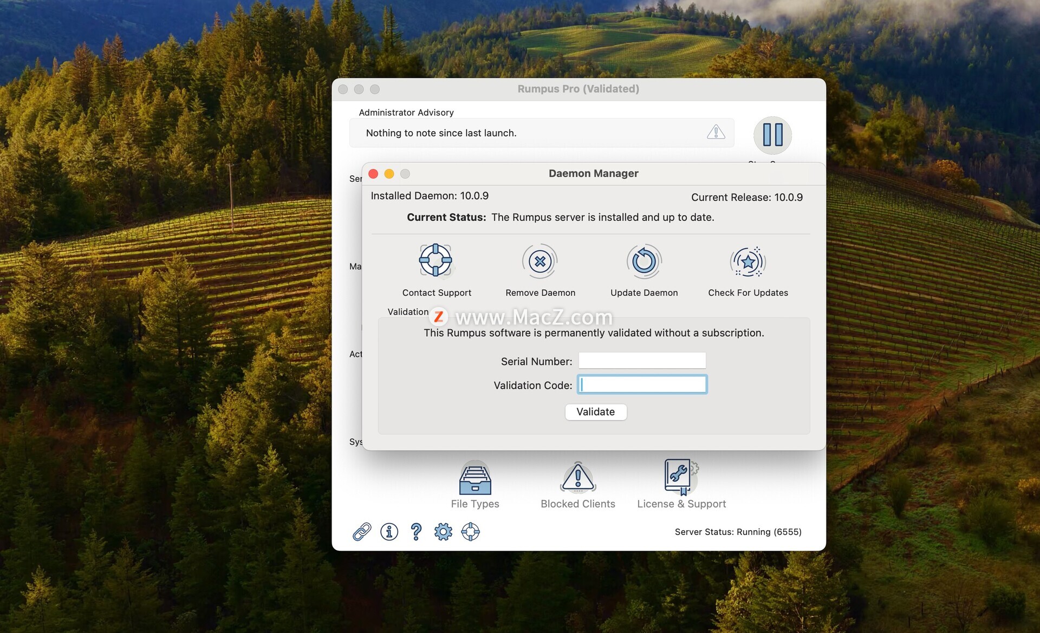Image resolution: width=1040 pixels, height=633 pixels.
Task: Click the Installed Daemon: 10.0.9 text
Action: point(430,196)
